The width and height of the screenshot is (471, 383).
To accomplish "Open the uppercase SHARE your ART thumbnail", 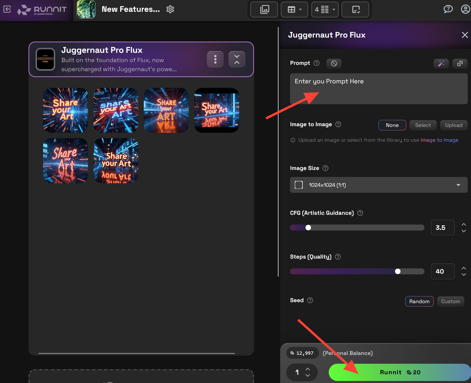I will pos(166,110).
